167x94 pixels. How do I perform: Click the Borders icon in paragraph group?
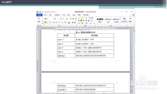click(82, 23)
